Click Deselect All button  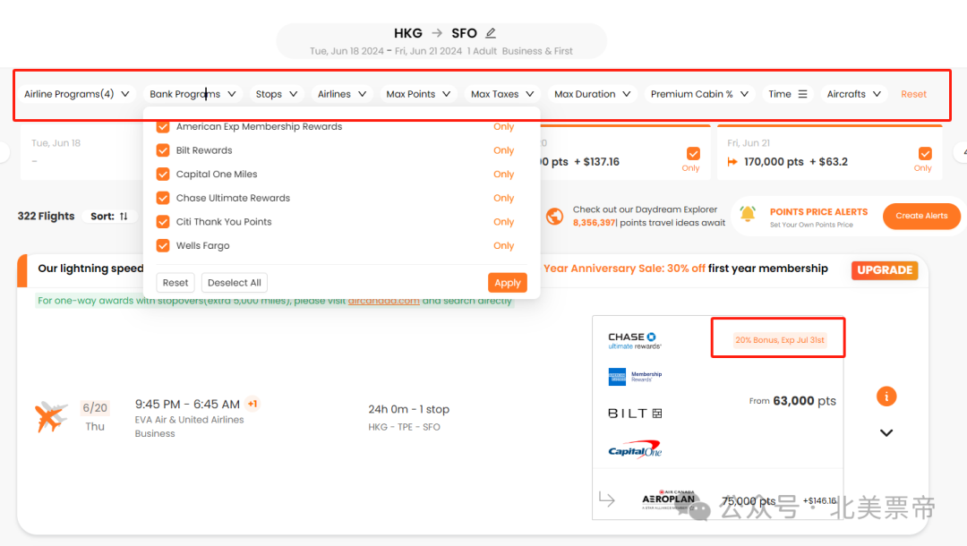click(235, 283)
